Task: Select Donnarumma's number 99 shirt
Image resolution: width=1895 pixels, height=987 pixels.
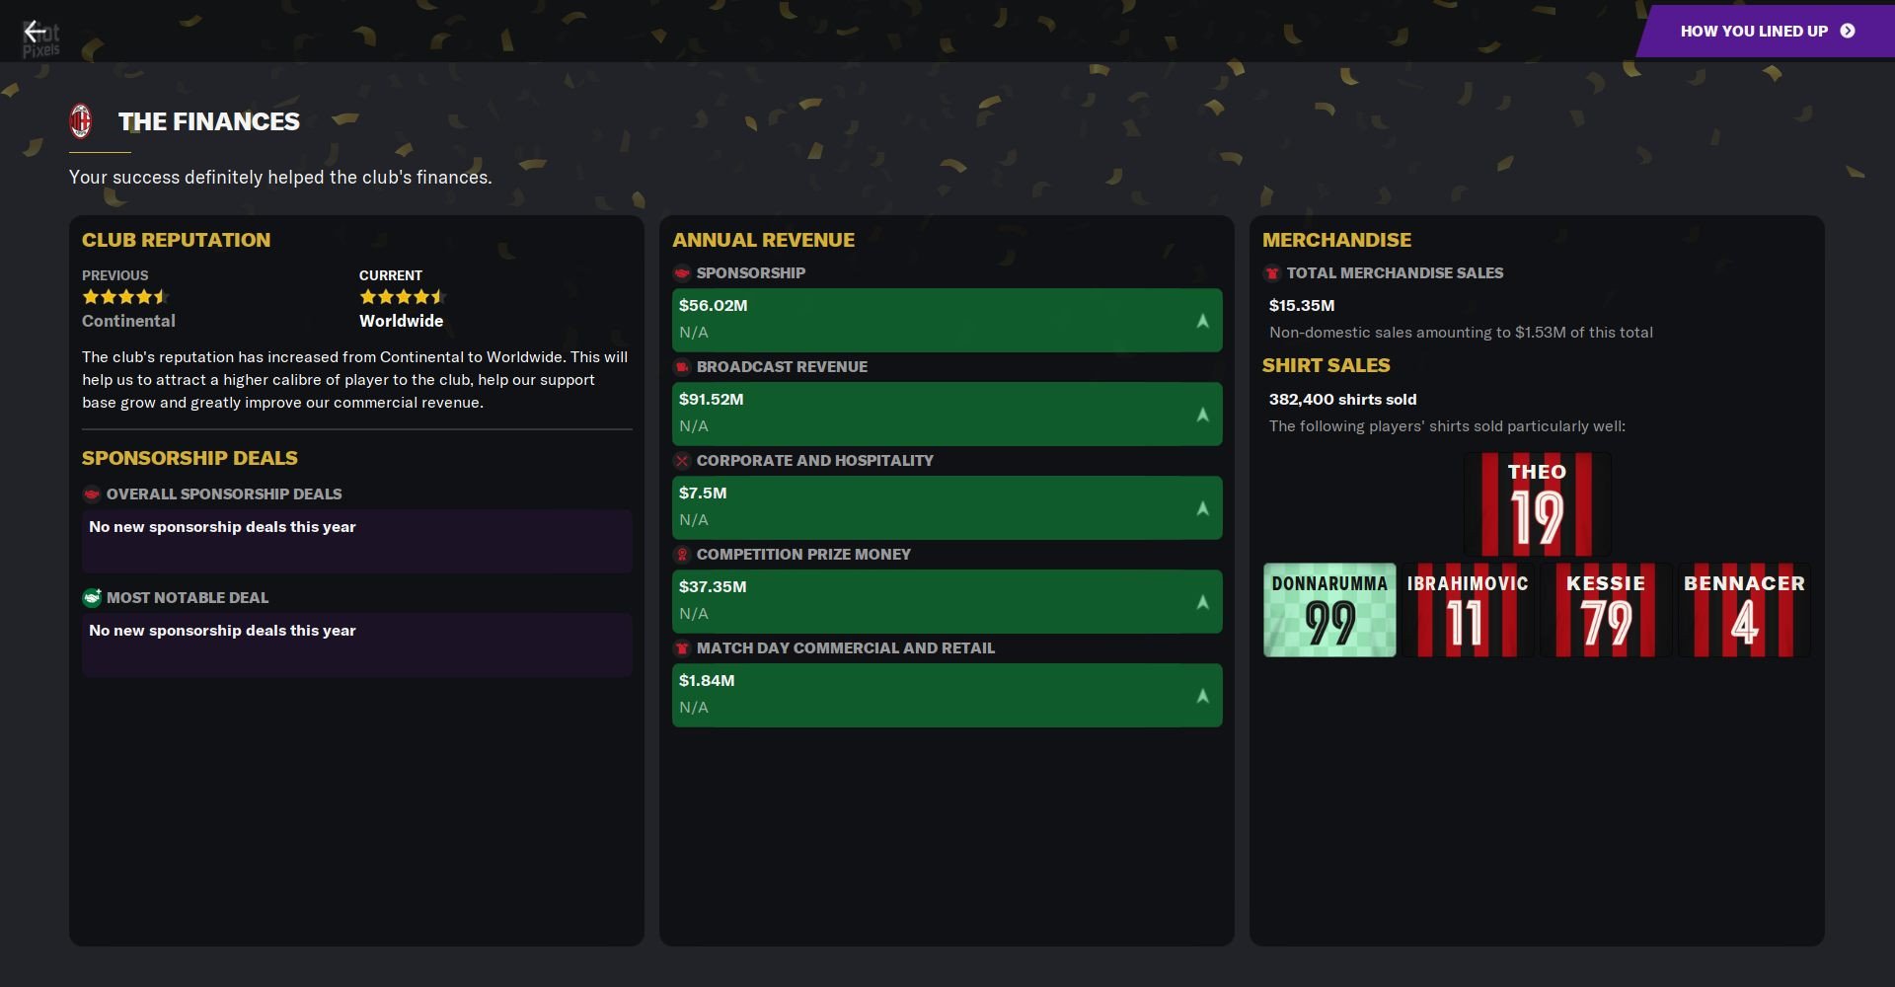Action: [x=1329, y=609]
